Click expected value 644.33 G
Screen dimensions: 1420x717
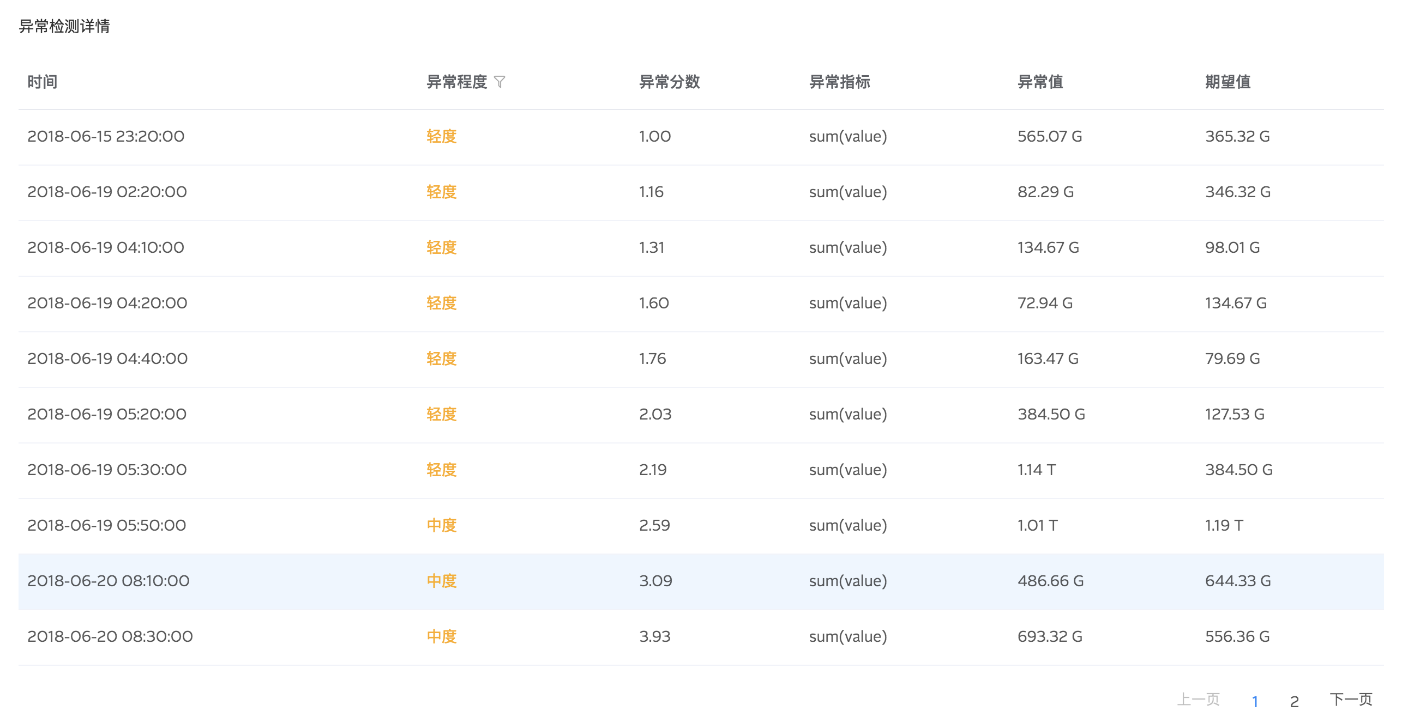pos(1237,581)
